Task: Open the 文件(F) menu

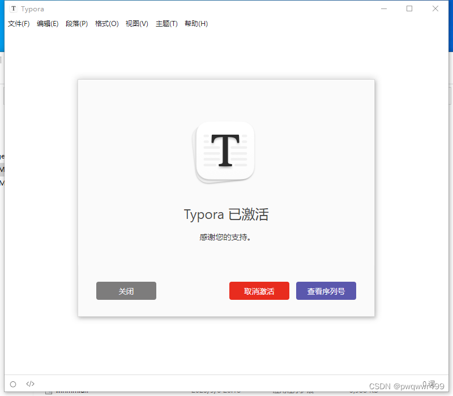Action: click(19, 24)
